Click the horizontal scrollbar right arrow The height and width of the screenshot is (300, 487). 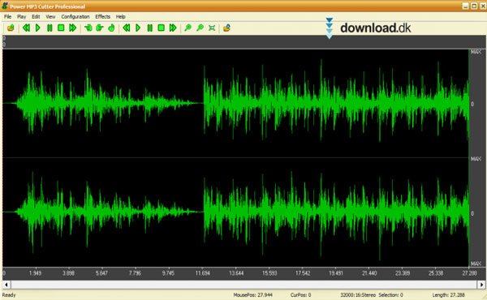coord(481,285)
